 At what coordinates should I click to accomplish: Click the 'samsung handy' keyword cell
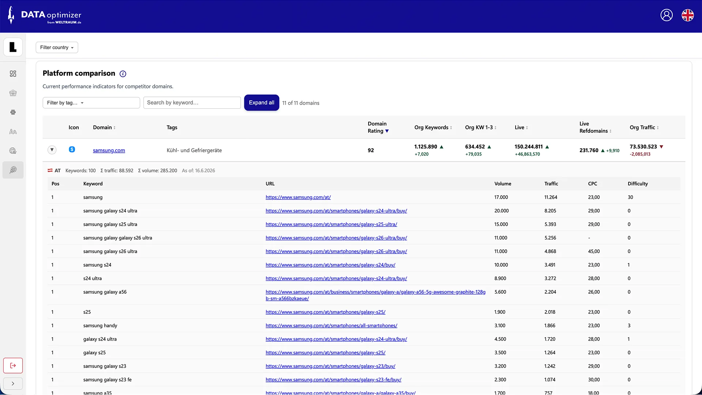click(x=100, y=326)
